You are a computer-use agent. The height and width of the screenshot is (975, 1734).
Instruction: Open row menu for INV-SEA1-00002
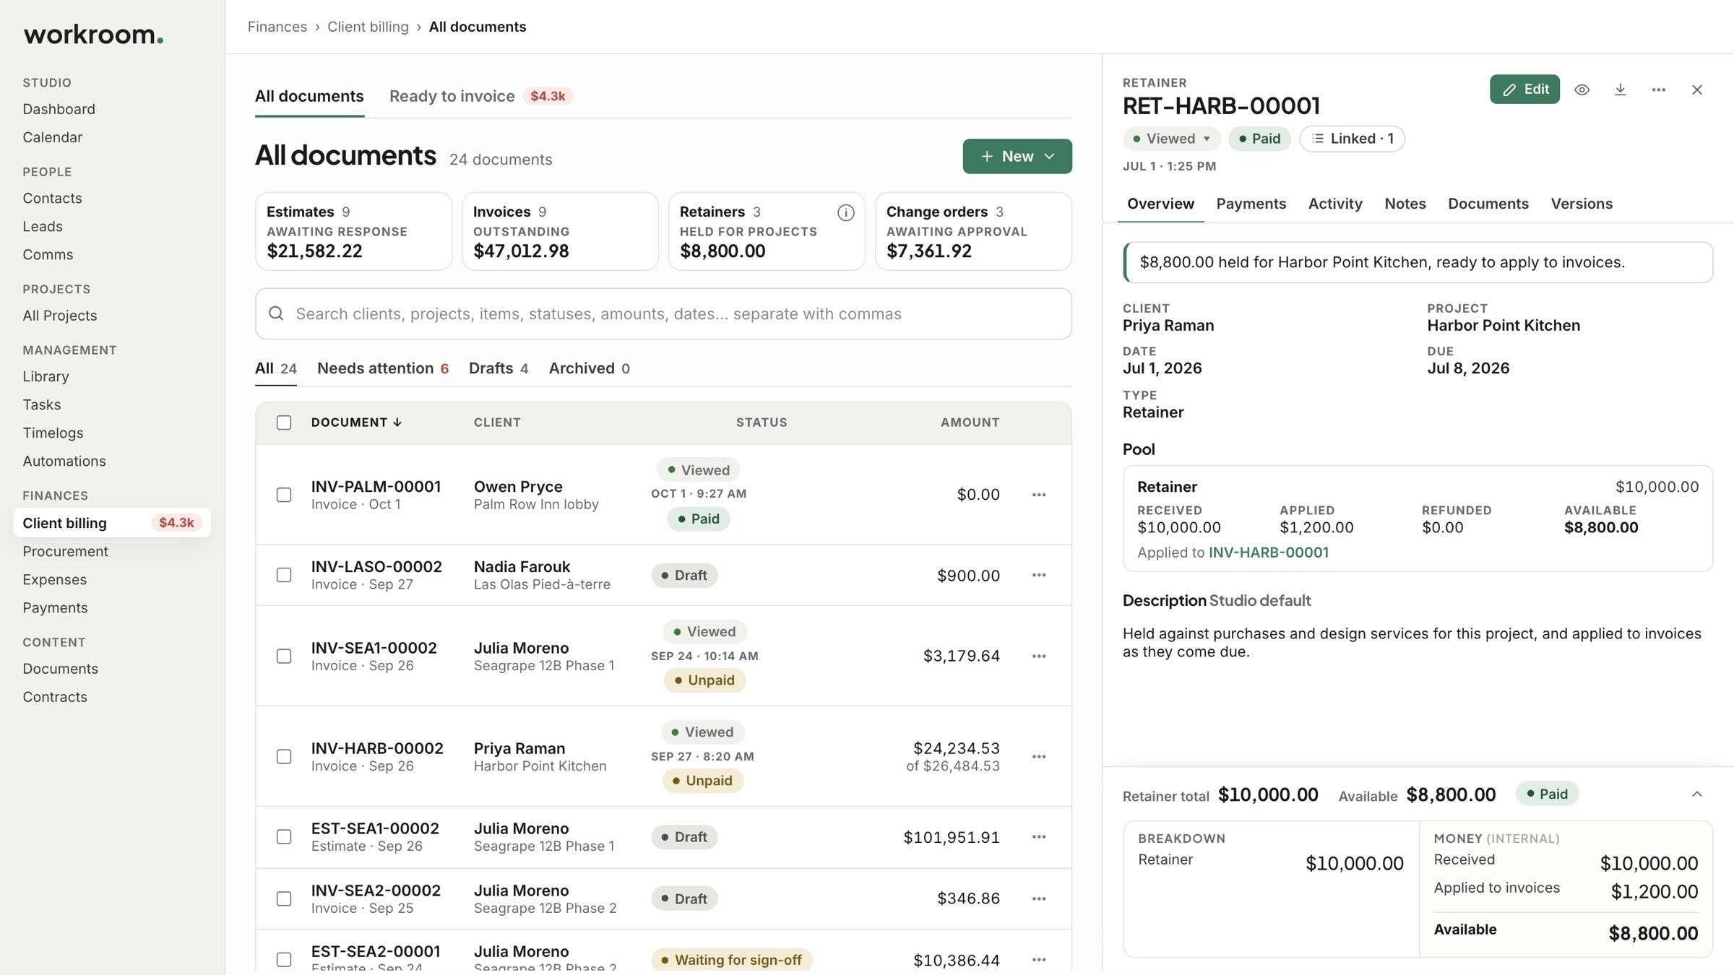(1039, 656)
